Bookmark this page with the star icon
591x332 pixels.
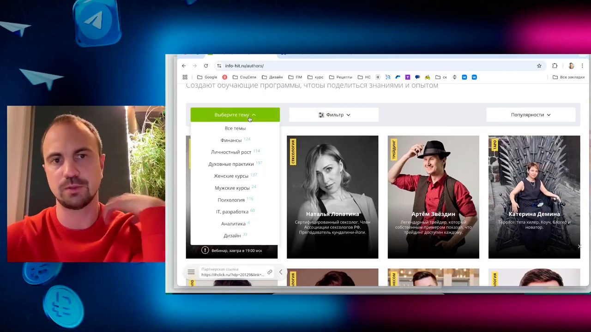539,66
